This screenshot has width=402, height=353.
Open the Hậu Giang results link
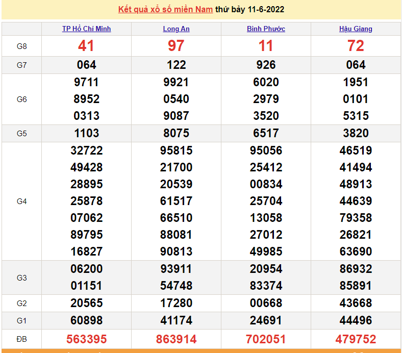(356, 29)
